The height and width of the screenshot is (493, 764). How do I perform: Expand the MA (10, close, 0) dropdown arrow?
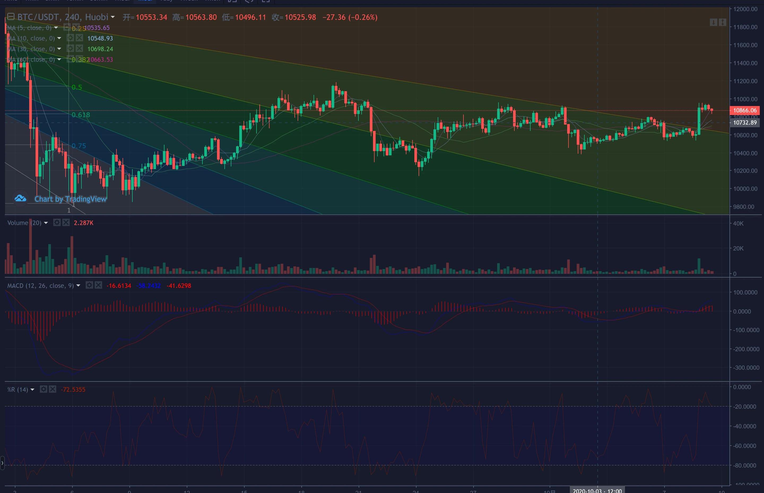[x=59, y=38]
